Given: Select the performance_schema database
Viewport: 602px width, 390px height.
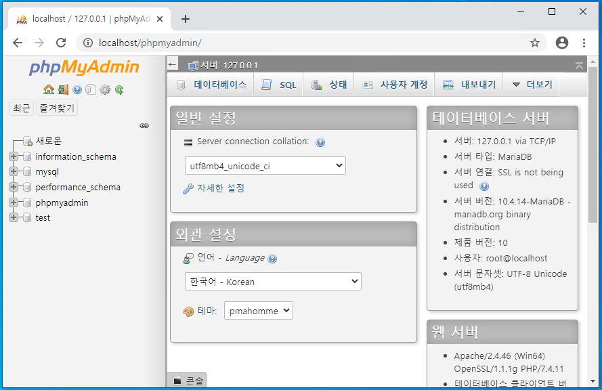Looking at the screenshot, I should 78,187.
